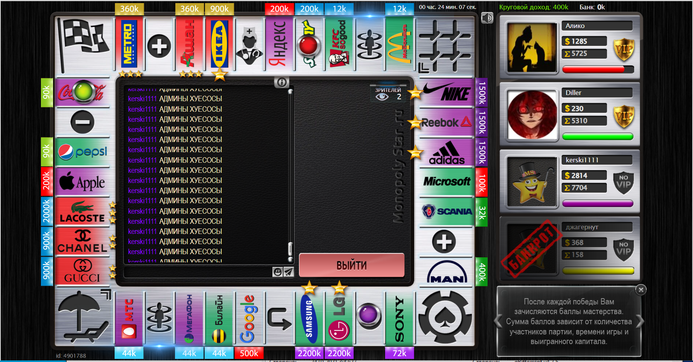Screen dimensions: 693x362
Task: Open kerski1111's player avatar
Action: coord(532,182)
